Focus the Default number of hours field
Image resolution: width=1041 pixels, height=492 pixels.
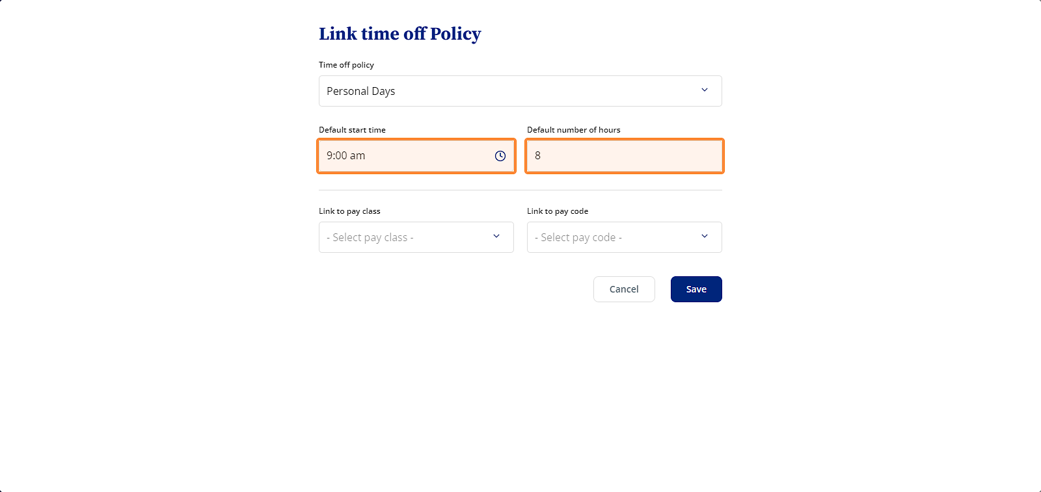[x=625, y=156]
